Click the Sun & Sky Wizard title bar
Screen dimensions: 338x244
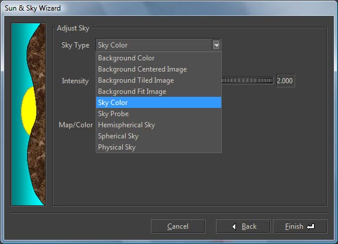[169, 8]
